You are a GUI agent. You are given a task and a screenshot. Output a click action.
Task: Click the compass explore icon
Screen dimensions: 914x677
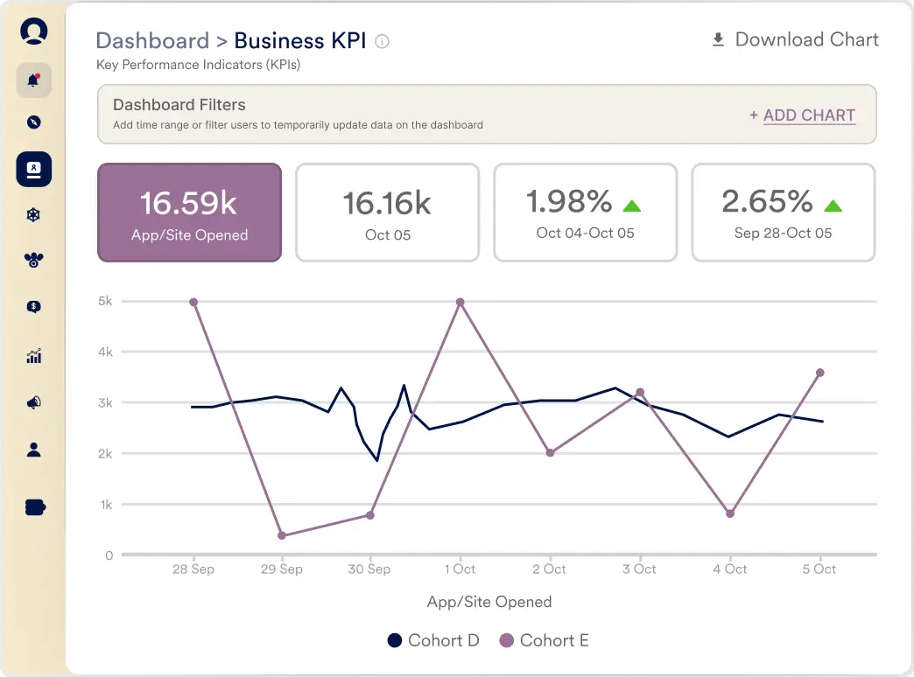tap(33, 122)
